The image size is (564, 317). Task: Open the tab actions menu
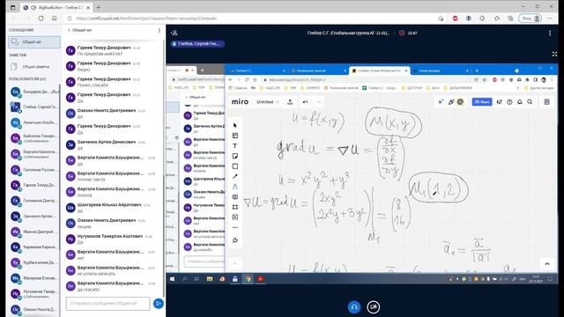pyautogui.click(x=12, y=7)
